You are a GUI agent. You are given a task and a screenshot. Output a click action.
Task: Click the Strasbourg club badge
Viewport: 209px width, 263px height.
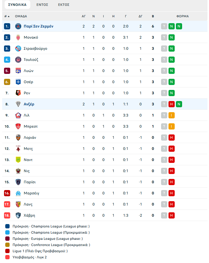tap(18, 49)
